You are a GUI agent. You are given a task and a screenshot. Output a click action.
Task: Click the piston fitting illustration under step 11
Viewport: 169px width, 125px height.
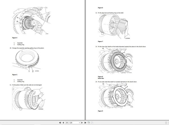(29, 98)
